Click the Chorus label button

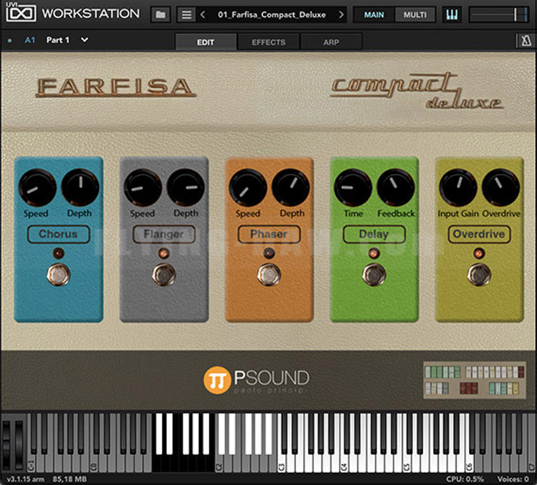[59, 235]
